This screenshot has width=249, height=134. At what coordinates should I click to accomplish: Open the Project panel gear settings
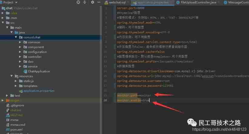93,2
